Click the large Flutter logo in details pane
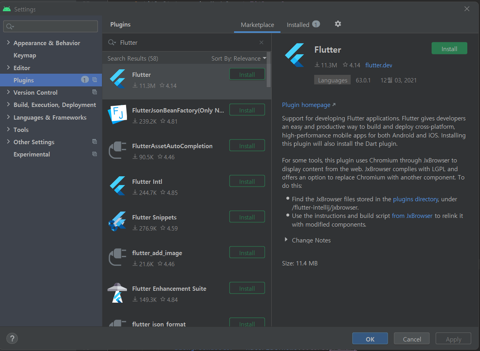The height and width of the screenshot is (351, 480). [x=294, y=55]
